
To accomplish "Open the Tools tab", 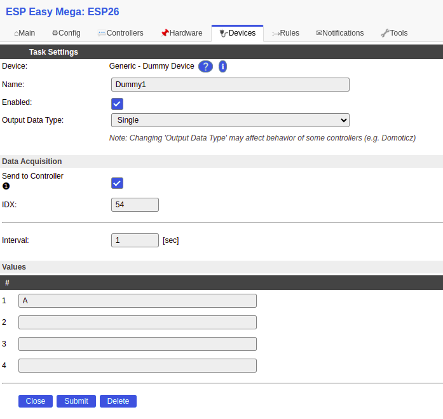I will [394, 33].
